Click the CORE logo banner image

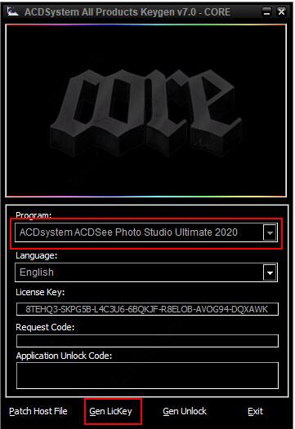145,110
